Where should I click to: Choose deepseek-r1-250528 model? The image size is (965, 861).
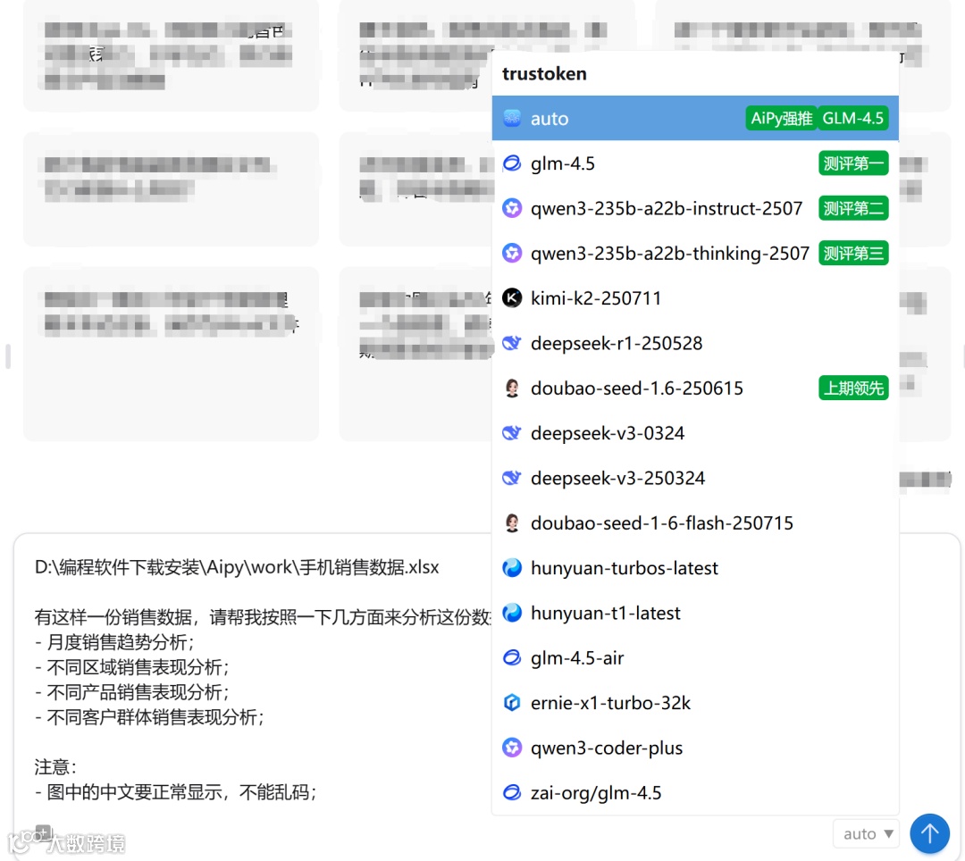695,343
